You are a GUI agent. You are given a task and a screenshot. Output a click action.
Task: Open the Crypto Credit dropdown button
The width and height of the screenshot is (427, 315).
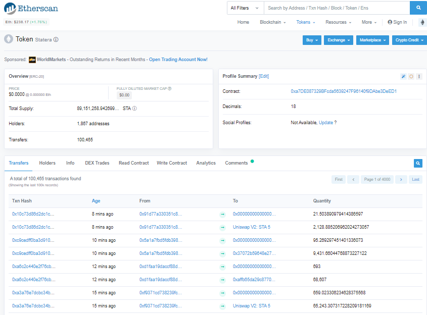click(x=409, y=40)
